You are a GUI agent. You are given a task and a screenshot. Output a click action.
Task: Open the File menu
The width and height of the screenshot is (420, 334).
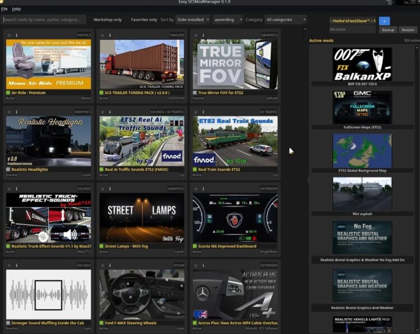[4, 9]
